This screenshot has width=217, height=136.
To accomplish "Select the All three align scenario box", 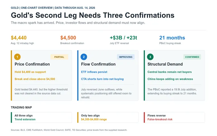I will tap(41, 117).
